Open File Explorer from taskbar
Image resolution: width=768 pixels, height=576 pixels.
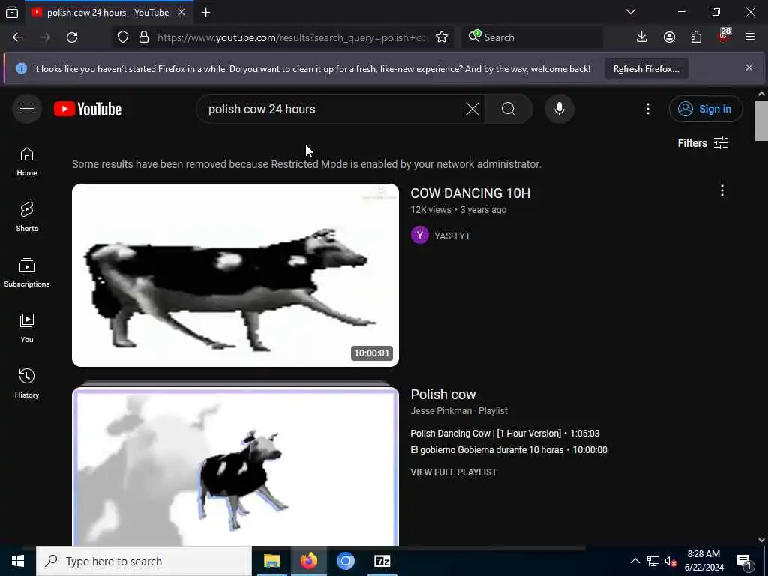click(x=271, y=561)
